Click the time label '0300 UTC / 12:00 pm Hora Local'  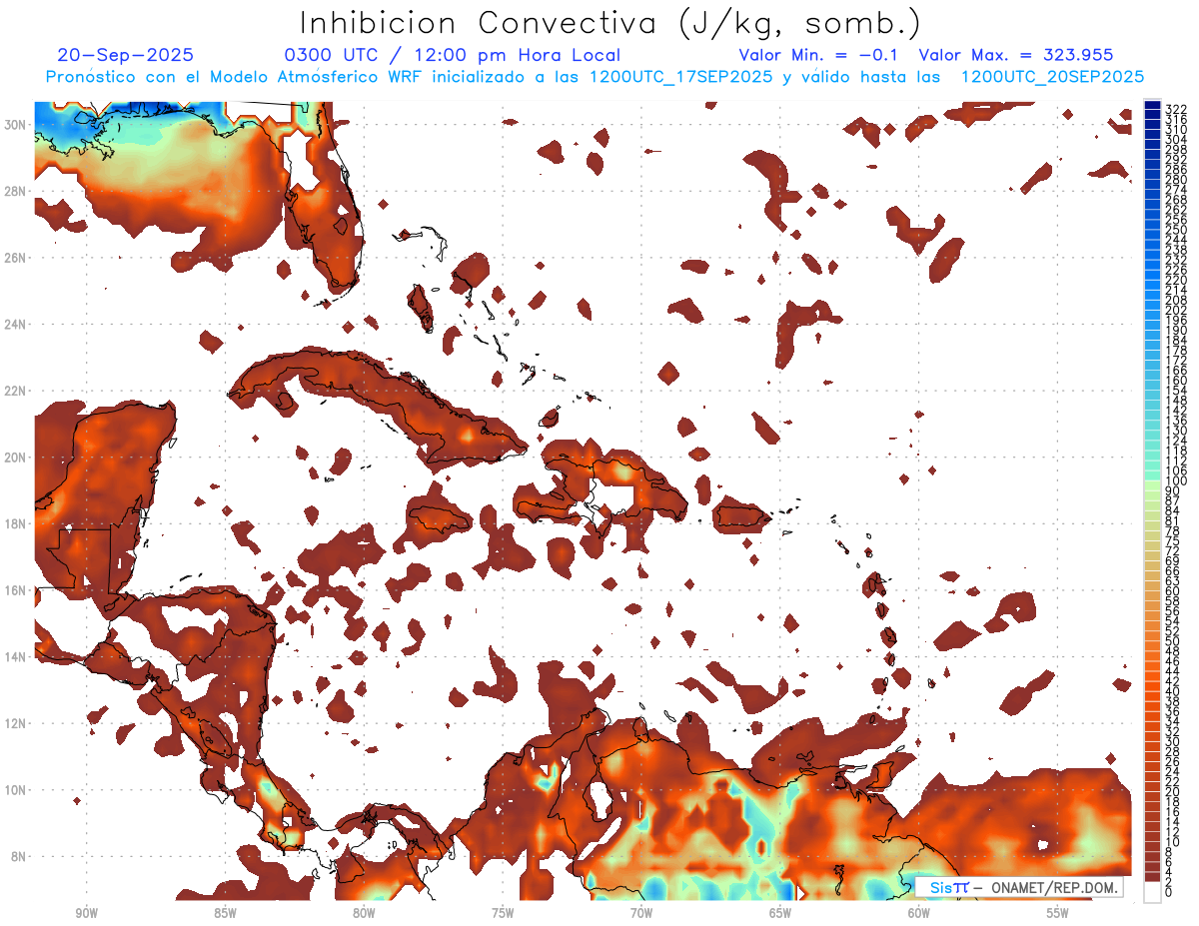coord(453,55)
